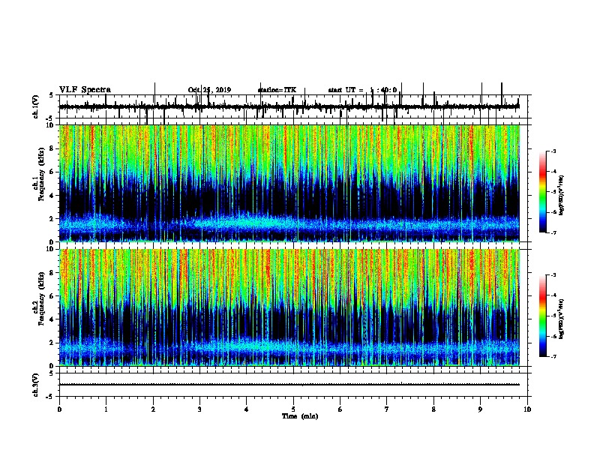This screenshot has width=594, height=459.
Task: Click the ch.1 voltage waveform trace
Action: pos(289,107)
